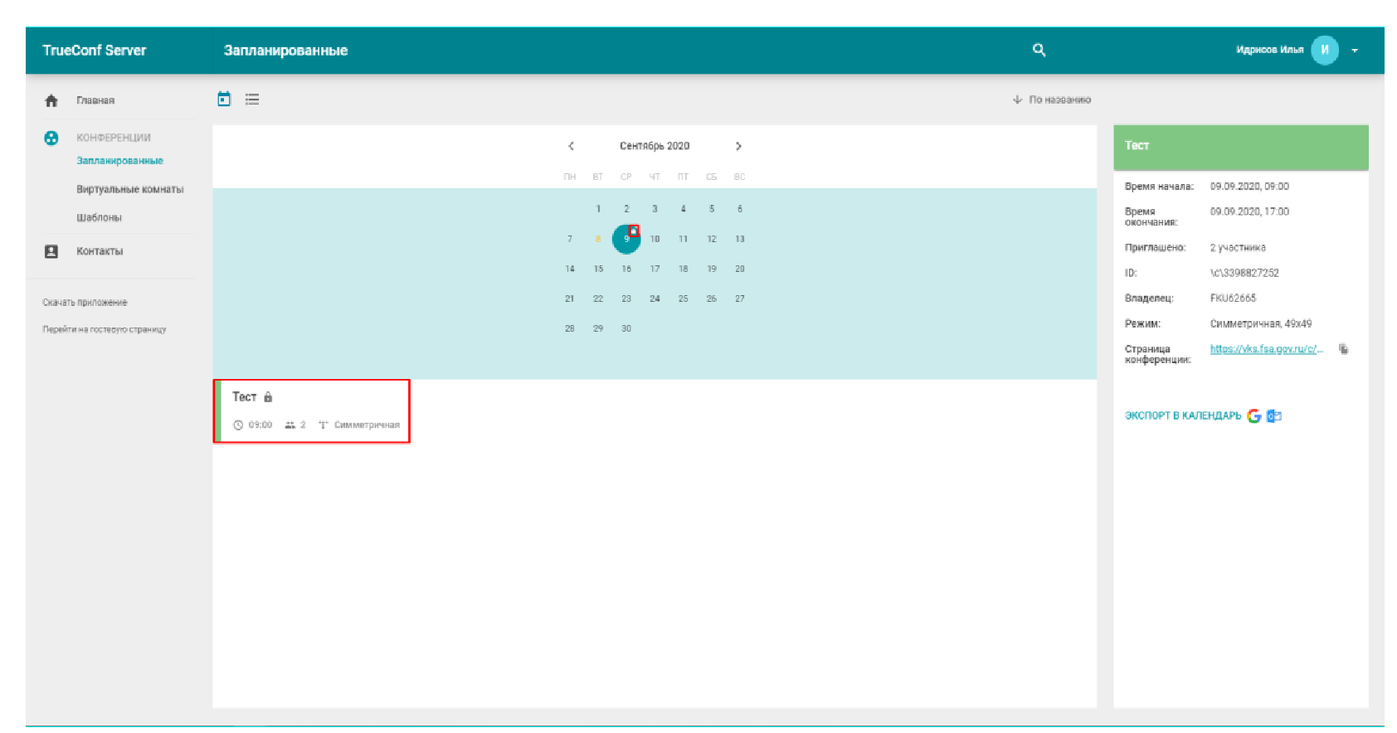Open sort by name dropdown
Image resolution: width=1397 pixels, height=733 pixels.
(1052, 100)
